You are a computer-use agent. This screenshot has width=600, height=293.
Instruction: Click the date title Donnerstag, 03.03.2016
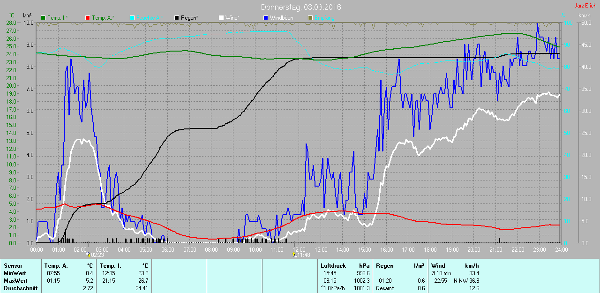coord(301,8)
